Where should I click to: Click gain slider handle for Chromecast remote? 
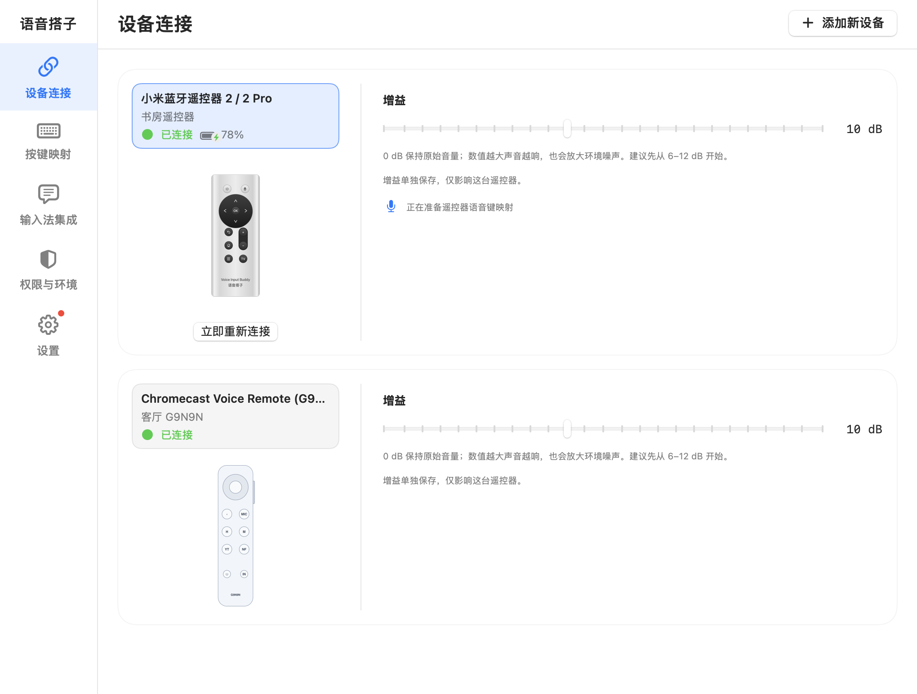pos(567,429)
